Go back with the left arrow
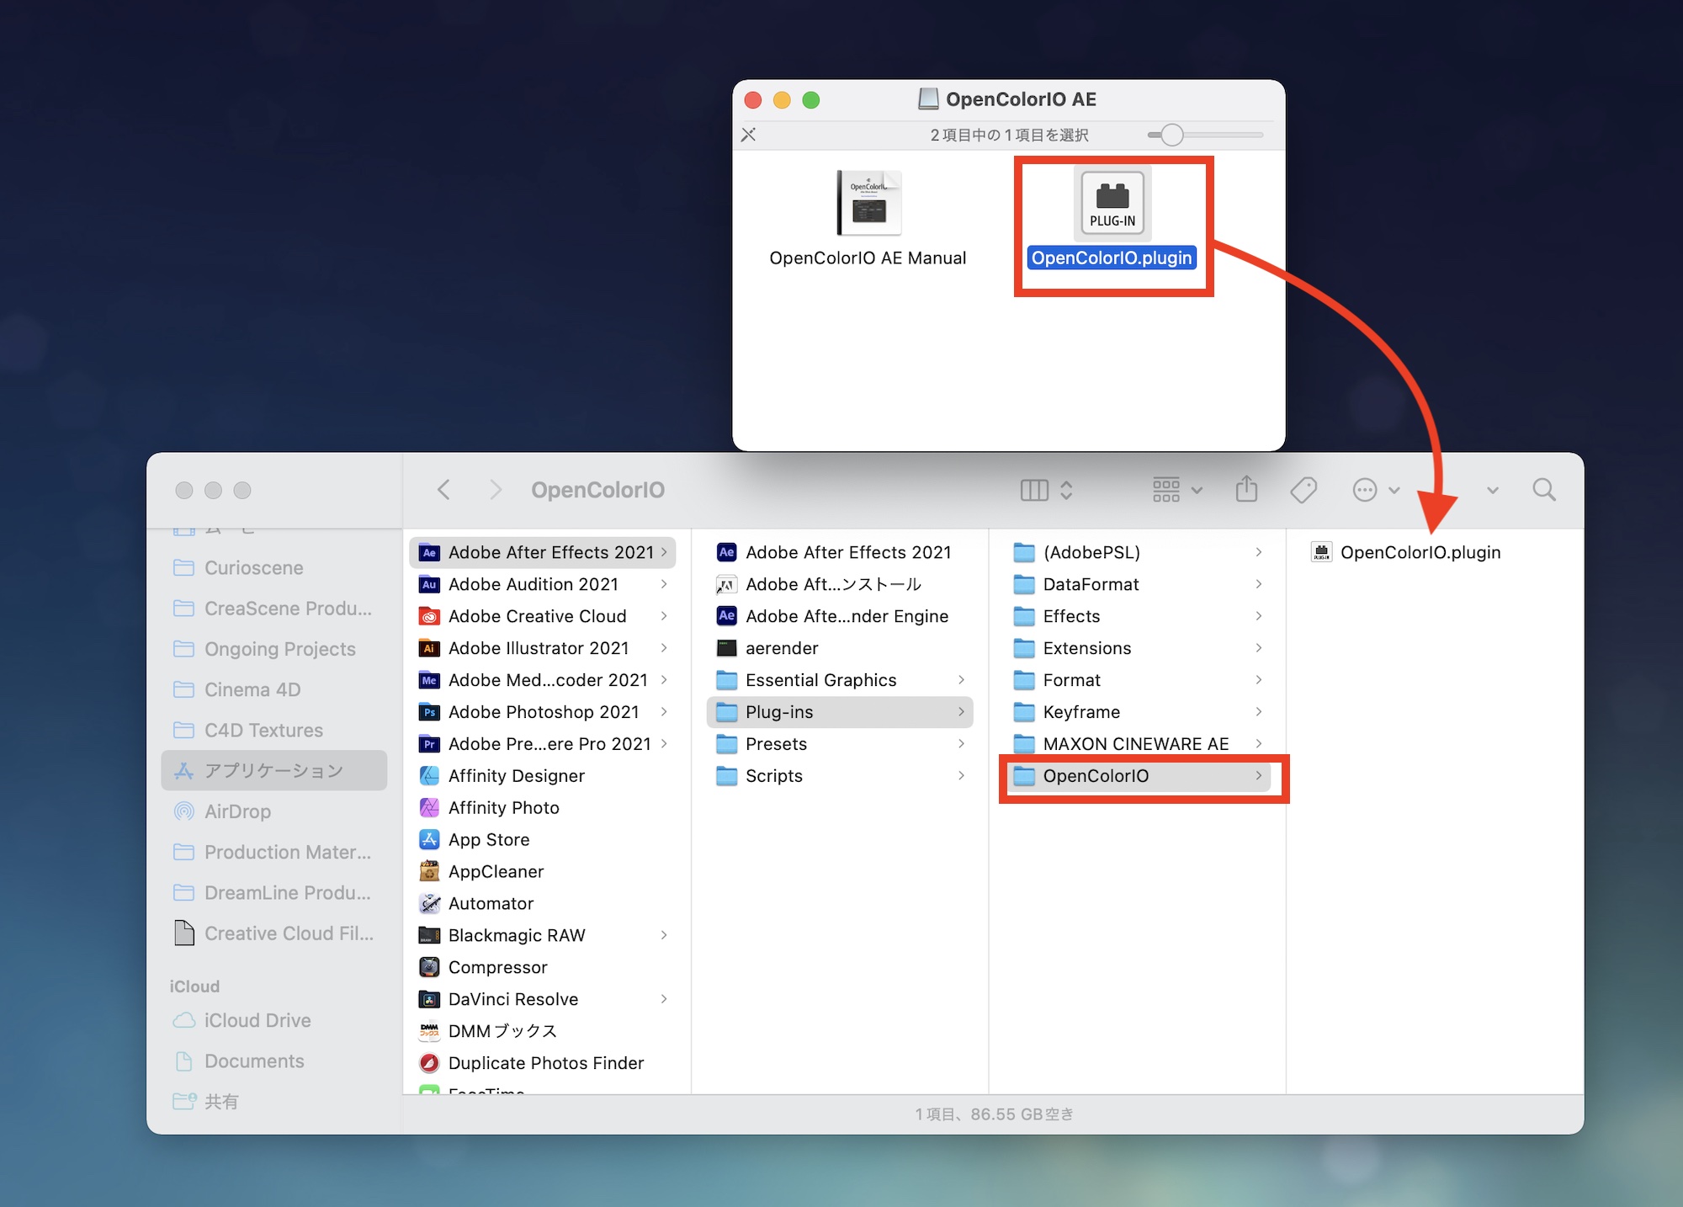 444,490
